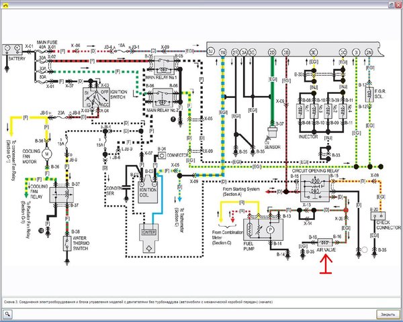Click the O2 SENSOR label
The height and width of the screenshot is (322, 403).
pos(273,145)
